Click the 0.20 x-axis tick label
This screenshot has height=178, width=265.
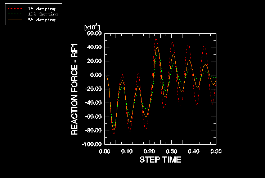pyautogui.click(x=149, y=151)
